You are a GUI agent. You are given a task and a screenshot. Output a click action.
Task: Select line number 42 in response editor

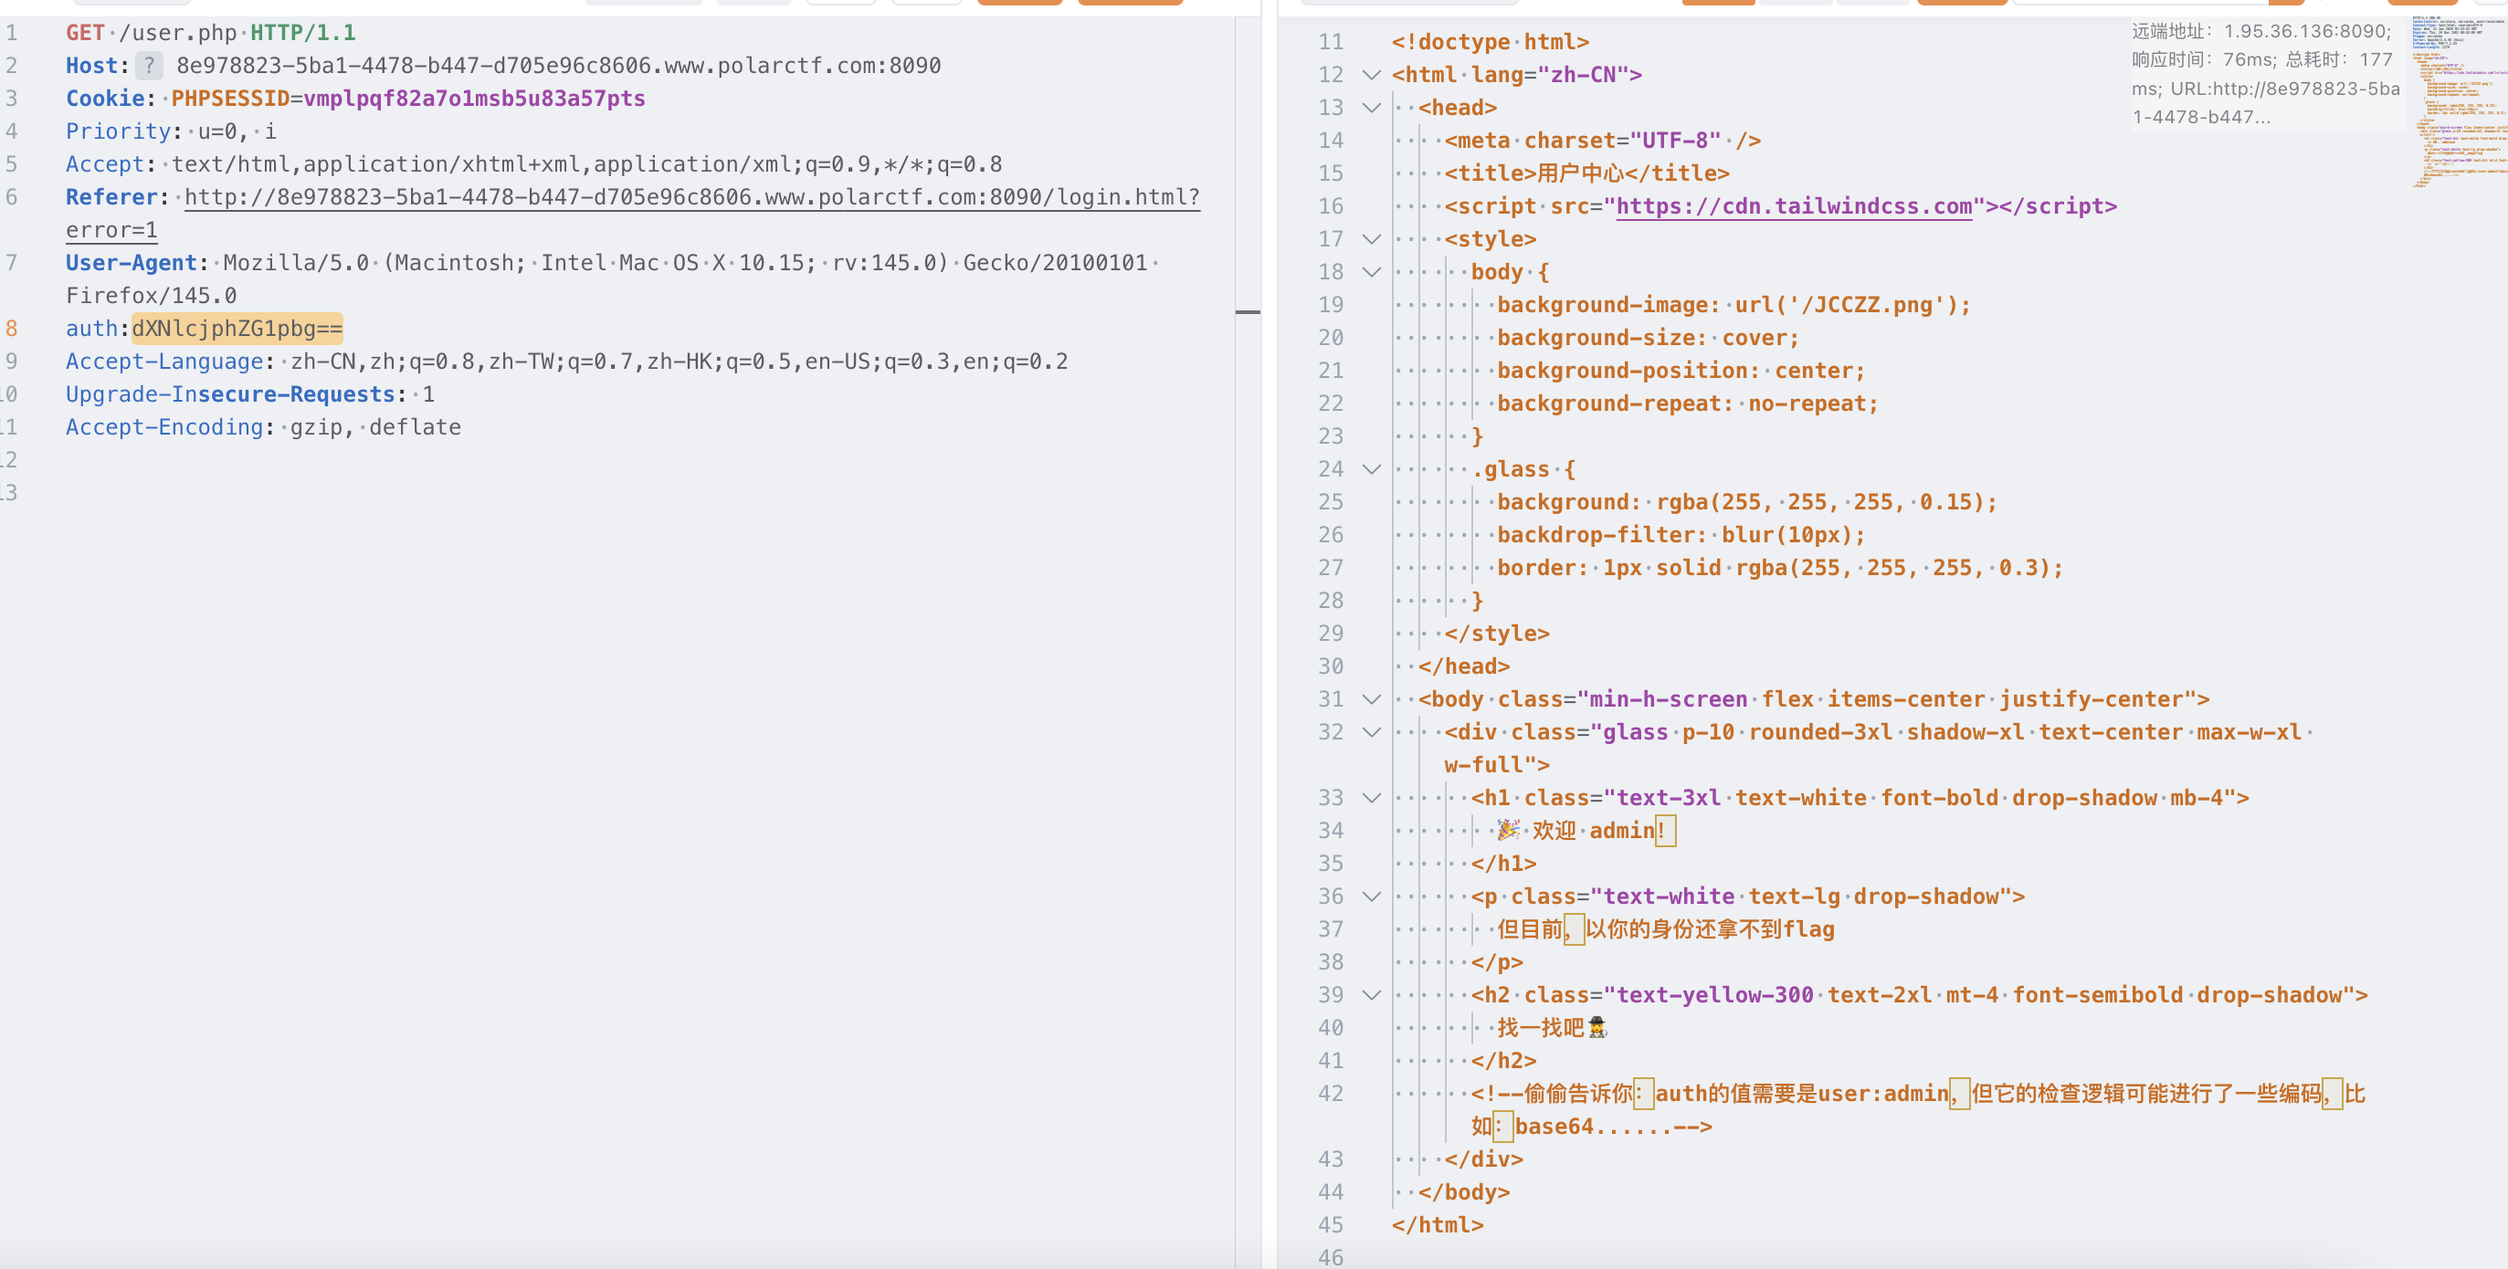click(x=1330, y=1094)
